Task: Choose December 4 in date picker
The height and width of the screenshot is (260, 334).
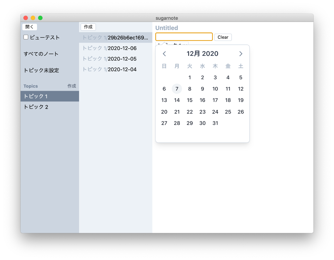Action: (228, 77)
